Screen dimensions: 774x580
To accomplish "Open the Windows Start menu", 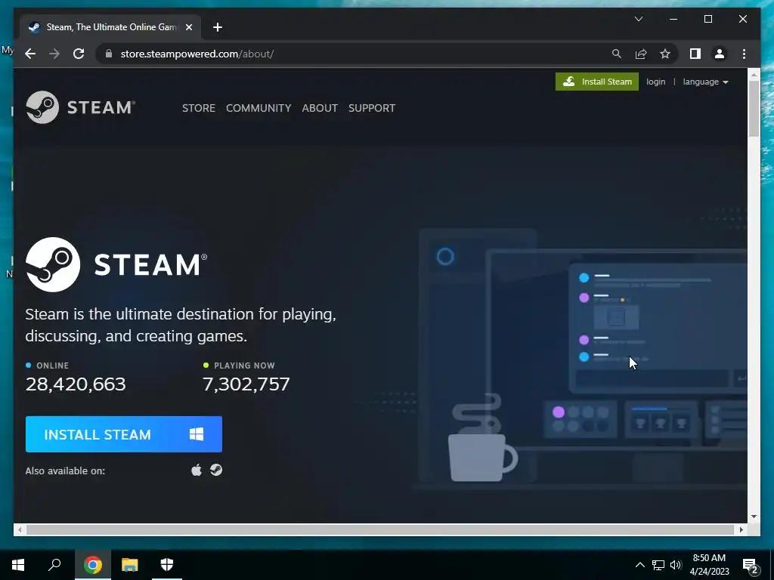I will 18,565.
